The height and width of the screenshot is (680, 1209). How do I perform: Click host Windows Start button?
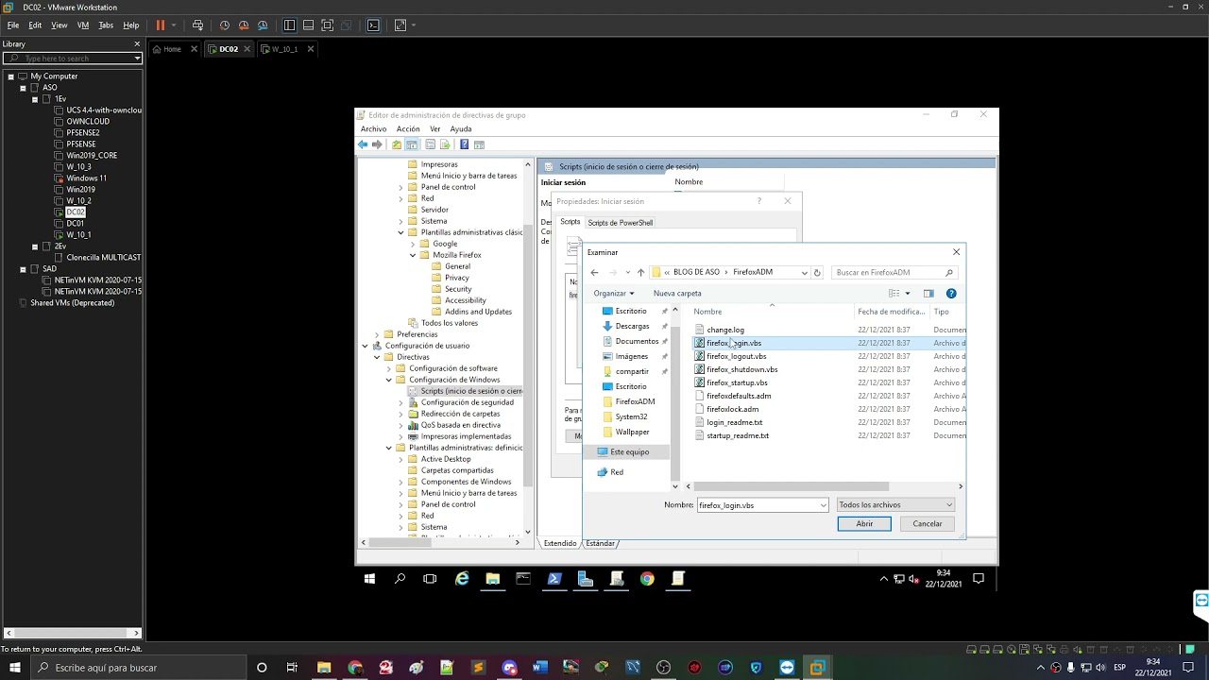point(15,668)
